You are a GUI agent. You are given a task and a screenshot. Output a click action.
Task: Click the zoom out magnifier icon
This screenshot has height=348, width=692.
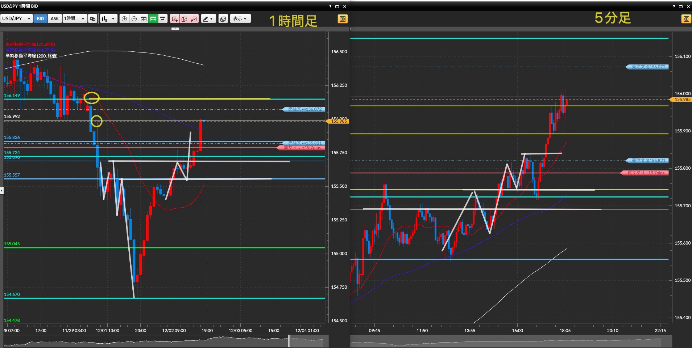[x=134, y=19]
